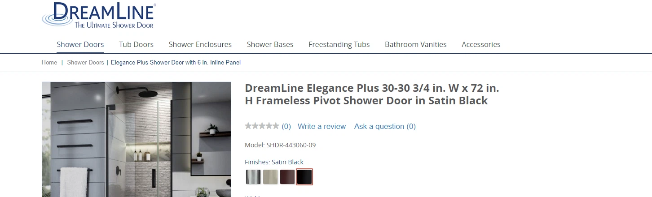The width and height of the screenshot is (652, 197).
Task: Open the Ask a question link
Action: pyautogui.click(x=385, y=126)
